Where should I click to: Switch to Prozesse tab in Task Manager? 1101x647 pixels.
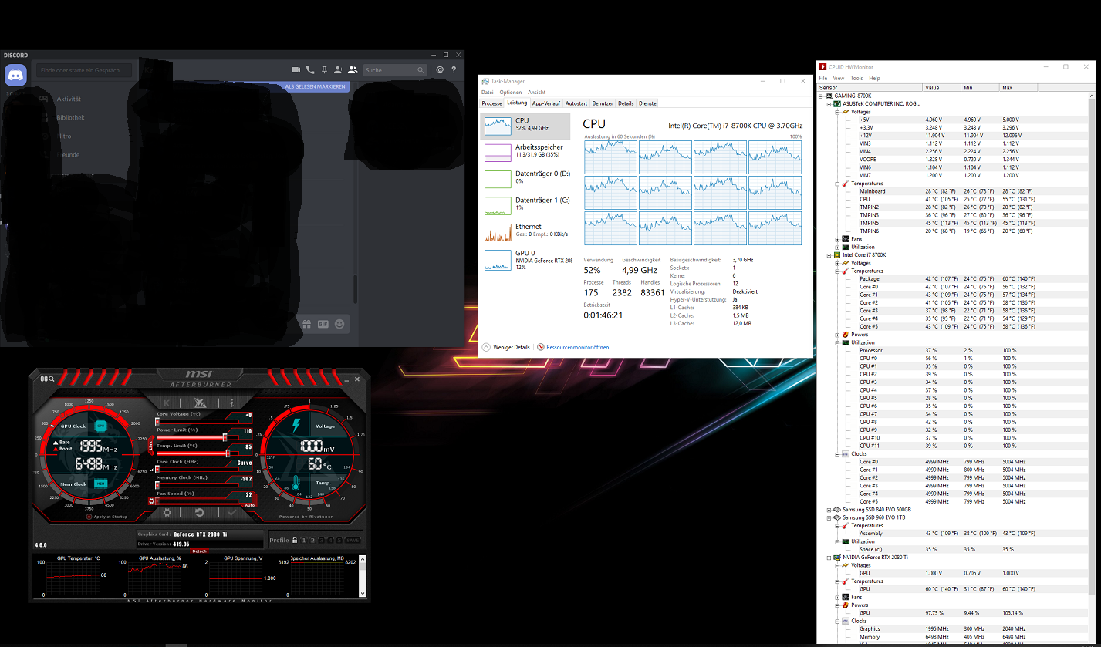[492, 103]
